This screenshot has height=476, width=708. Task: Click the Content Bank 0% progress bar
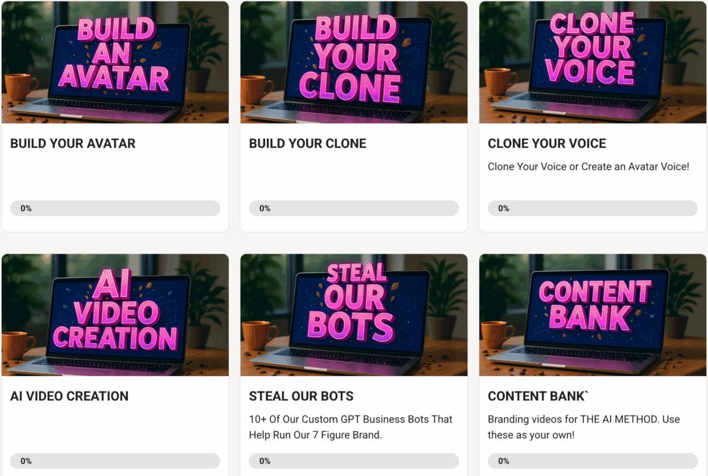(x=593, y=461)
